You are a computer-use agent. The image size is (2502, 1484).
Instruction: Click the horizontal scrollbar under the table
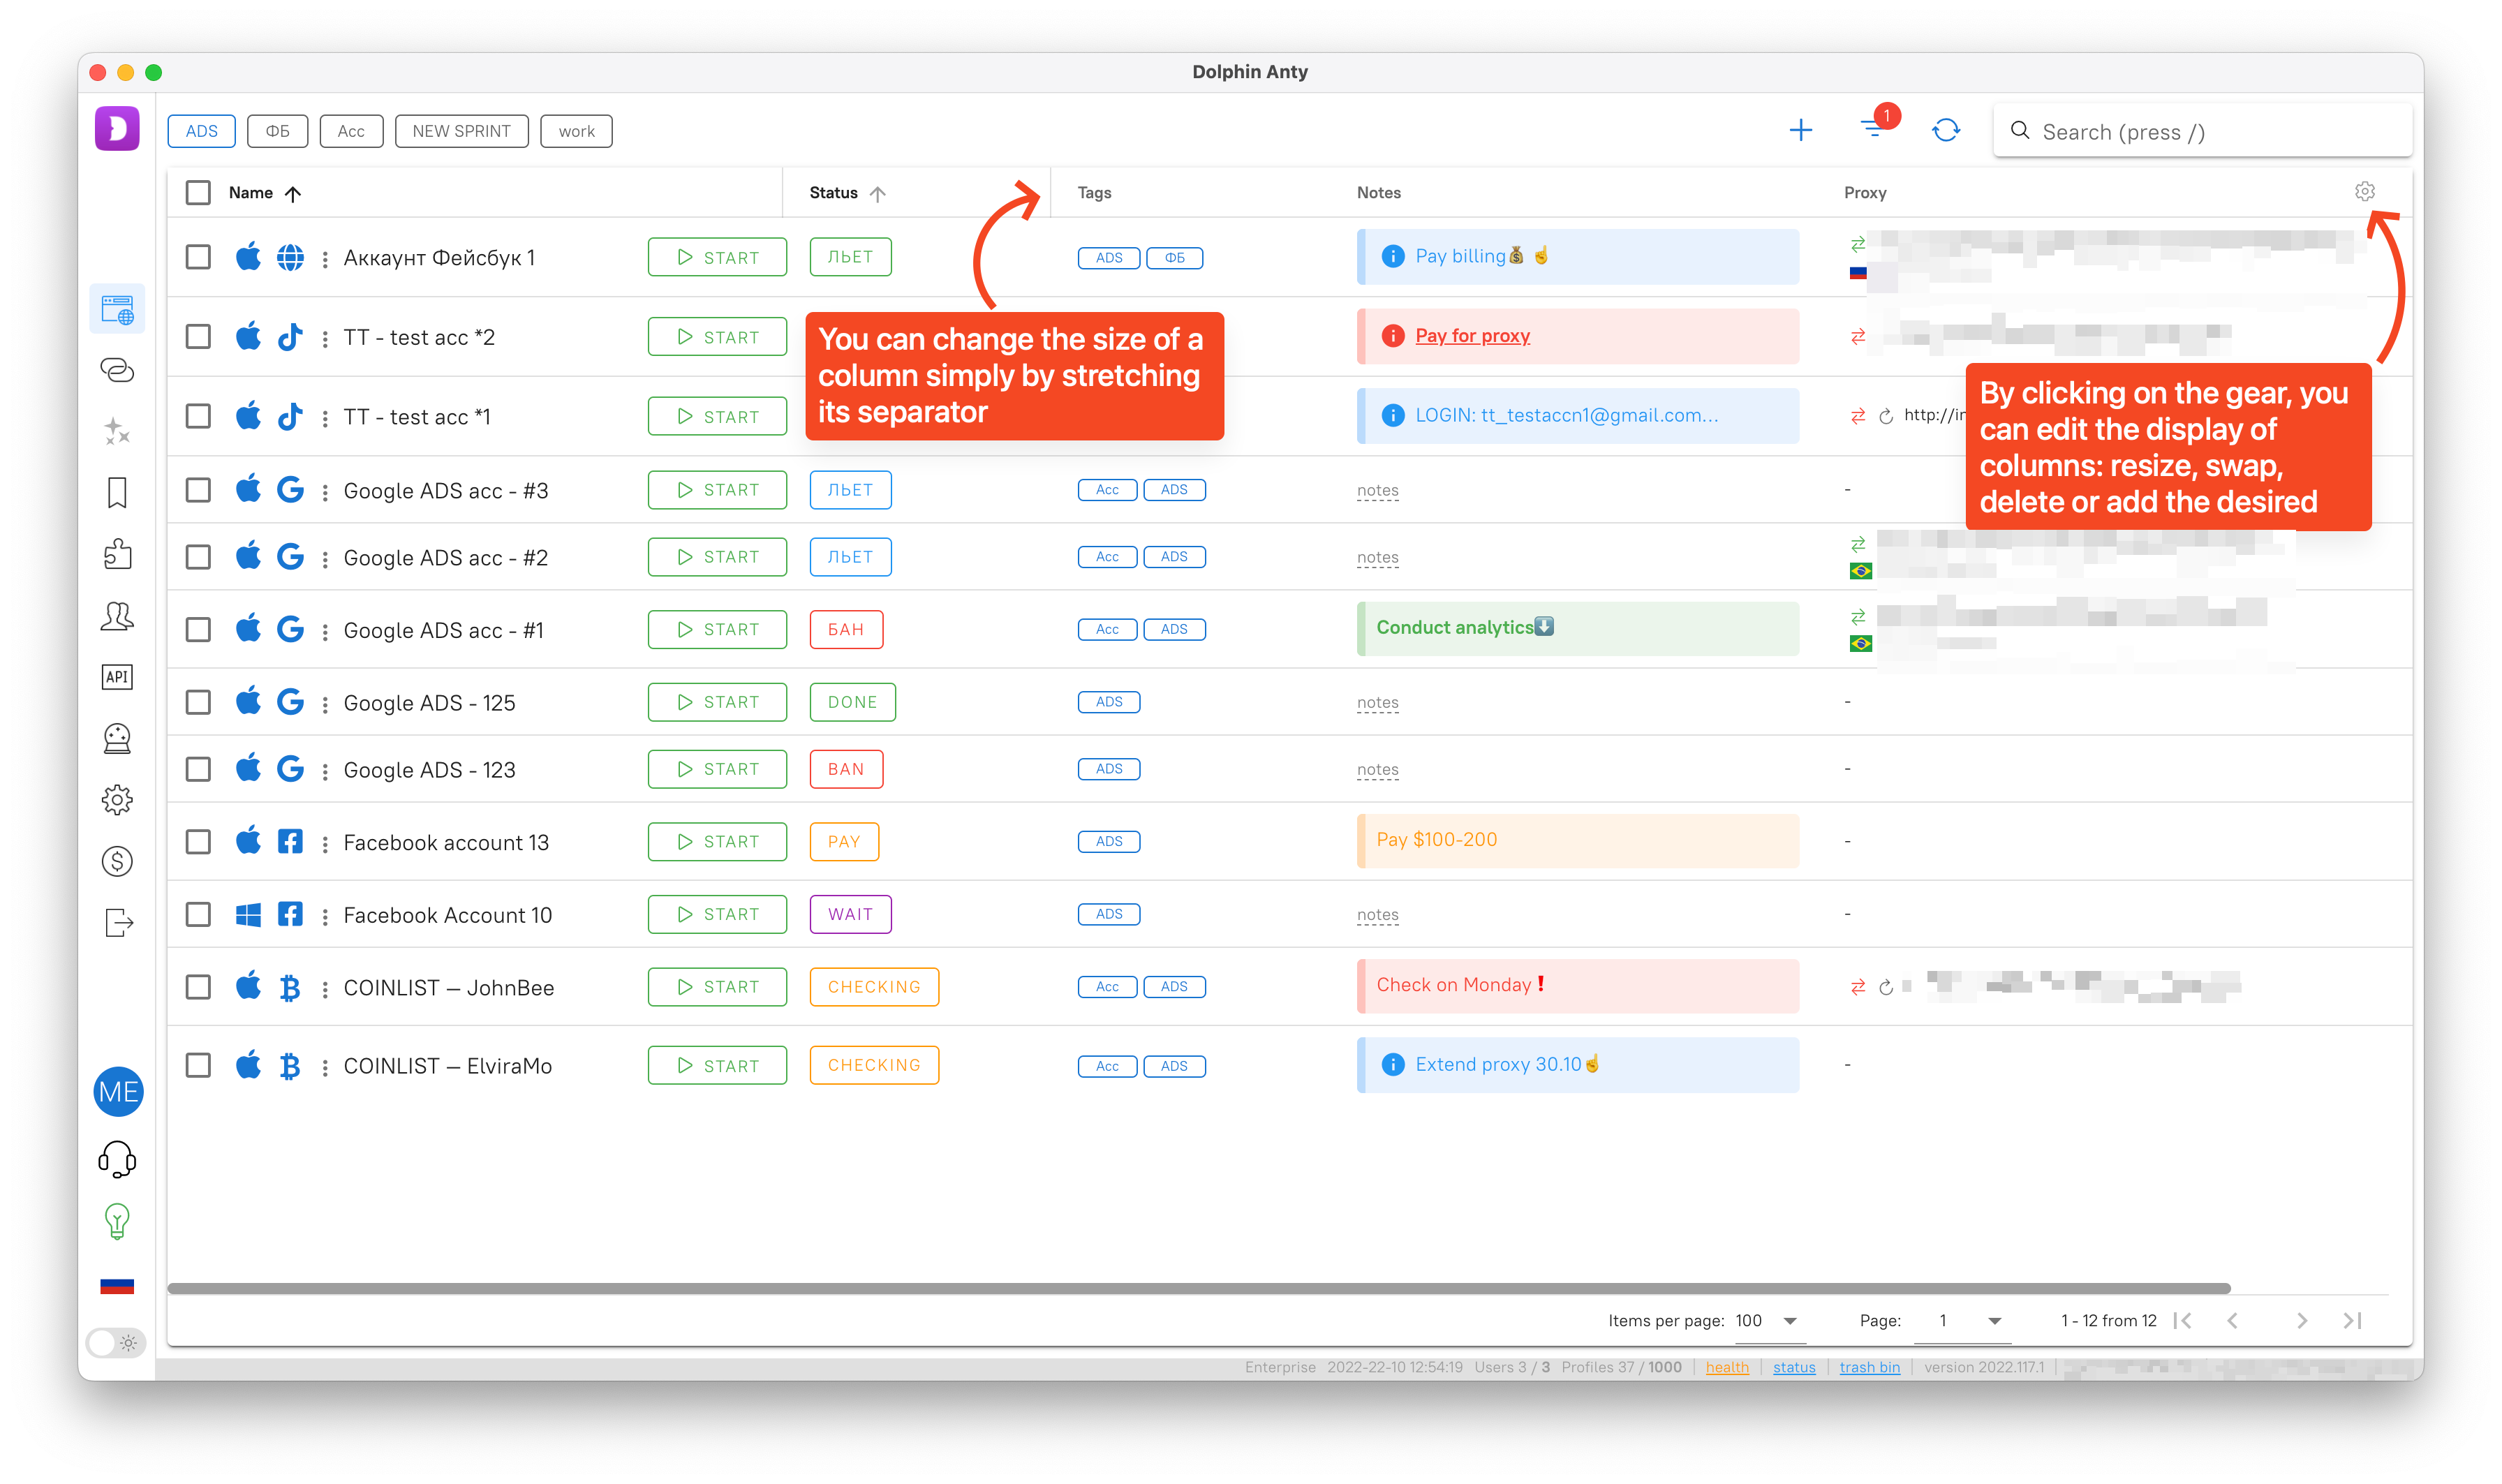1198,1289
